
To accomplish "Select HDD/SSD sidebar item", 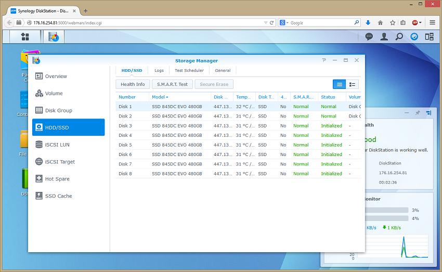I will [68, 127].
